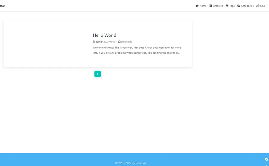Image resolution: width=269 pixels, height=166 pixels.
Task: Go to the Home menu item
Action: [201, 6]
